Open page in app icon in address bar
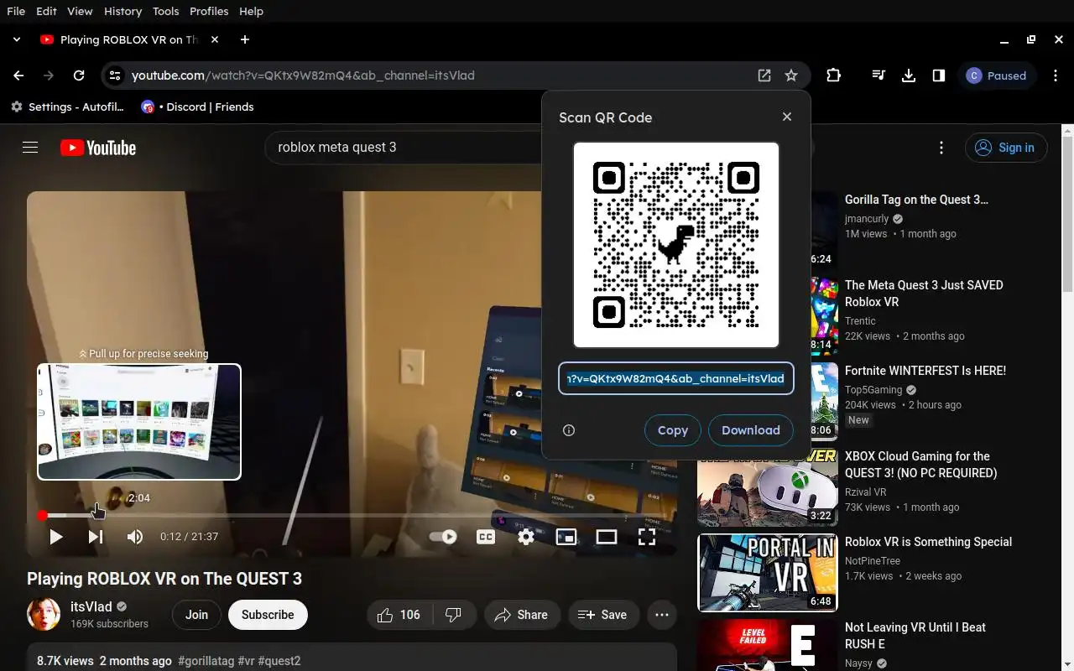 point(764,75)
